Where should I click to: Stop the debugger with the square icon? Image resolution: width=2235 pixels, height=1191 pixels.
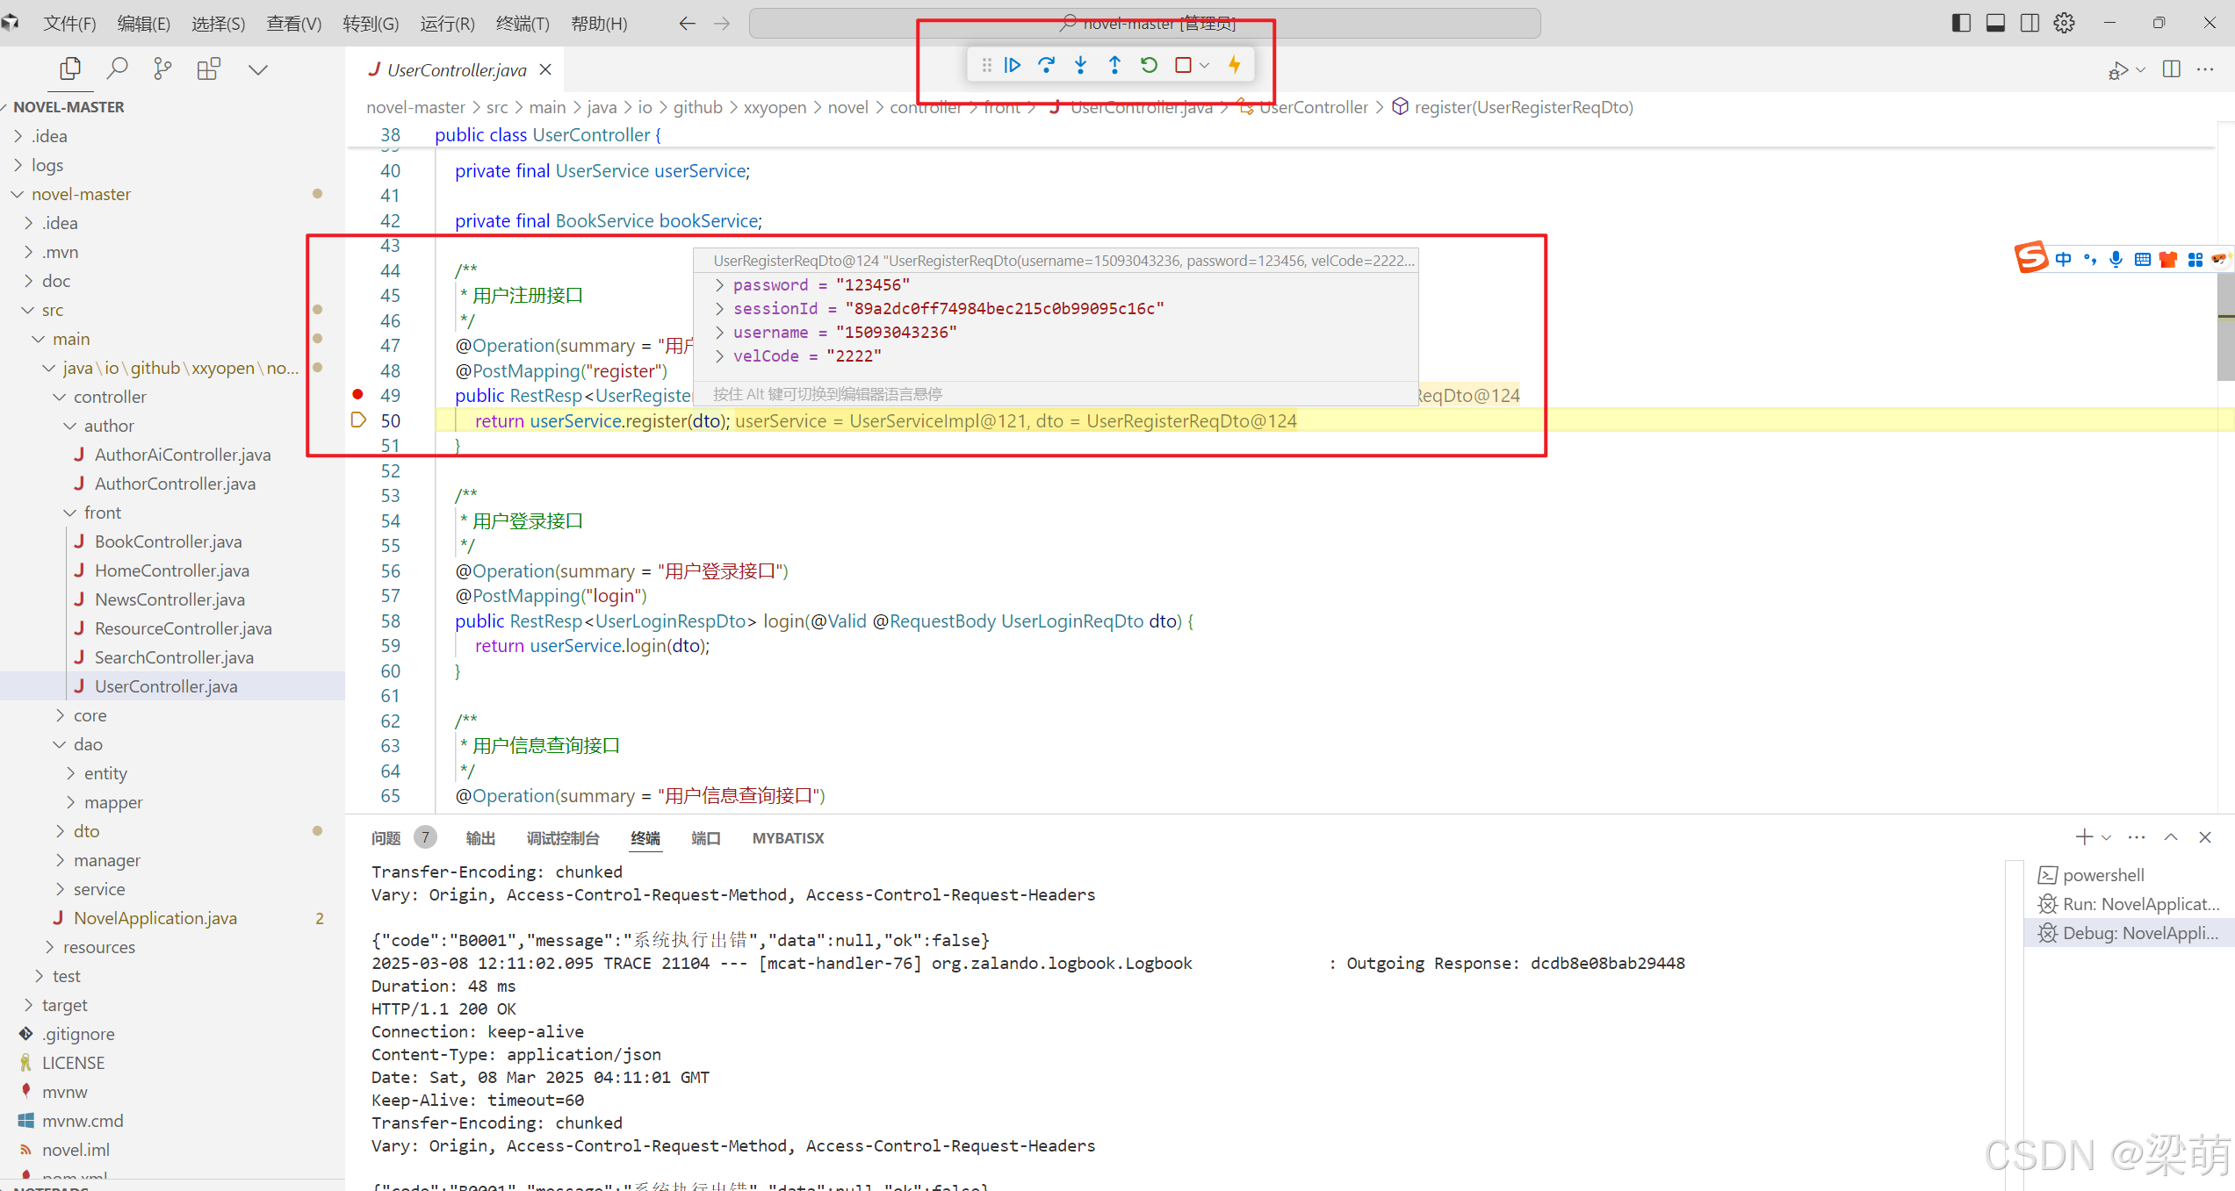pyautogui.click(x=1183, y=65)
